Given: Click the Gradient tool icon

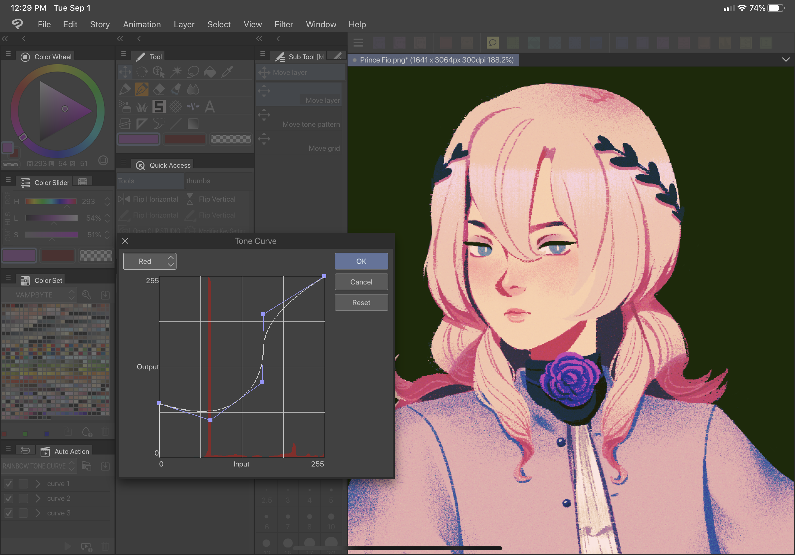Looking at the screenshot, I should point(193,123).
